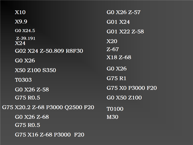193x145 pixels.
Task: Click the G75 line containing Q2500
Action: tap(48, 107)
